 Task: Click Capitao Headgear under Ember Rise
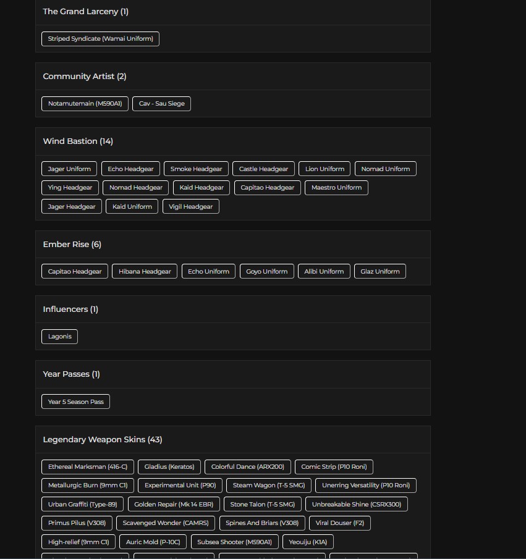click(75, 272)
